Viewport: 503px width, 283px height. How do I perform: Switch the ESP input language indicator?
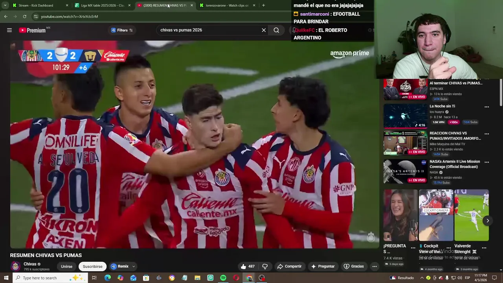pos(467,278)
